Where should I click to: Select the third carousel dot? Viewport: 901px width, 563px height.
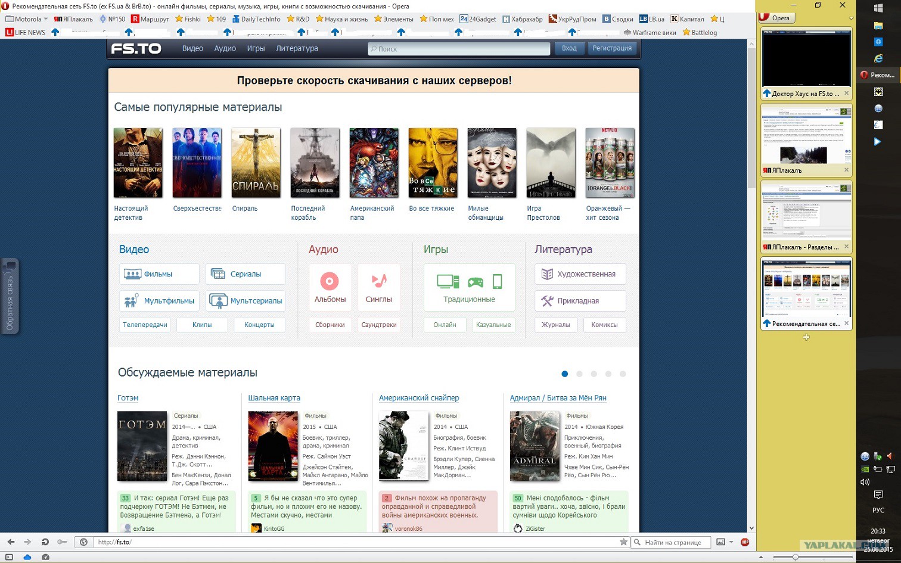[594, 374]
